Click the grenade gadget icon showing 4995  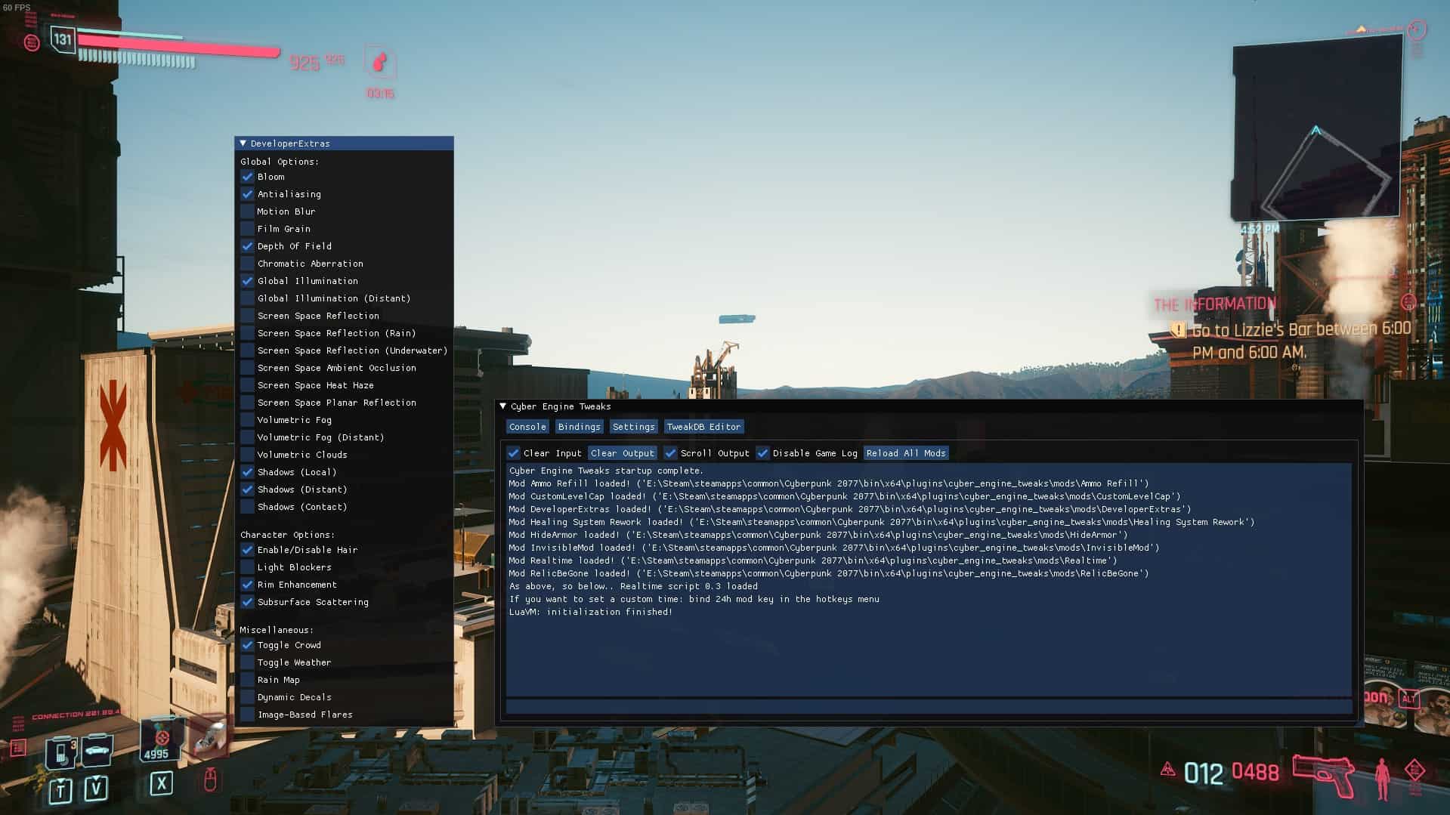[x=161, y=739]
